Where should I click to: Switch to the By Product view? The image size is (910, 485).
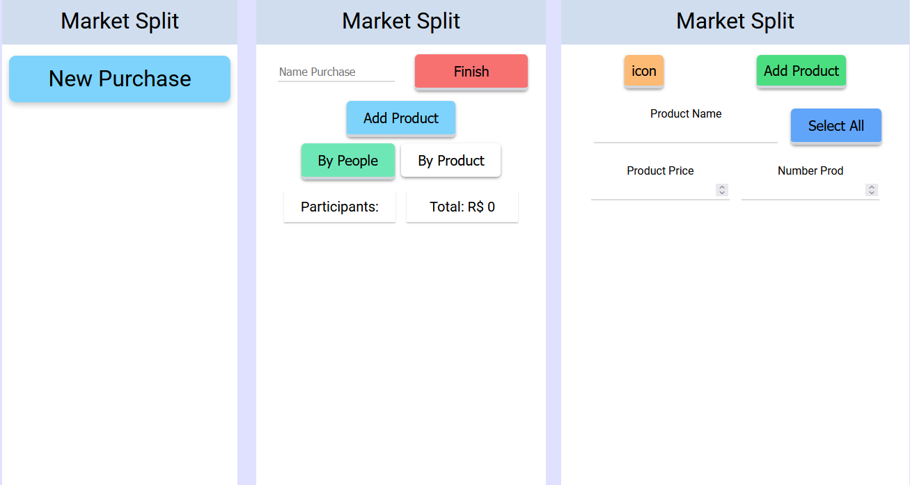point(450,161)
